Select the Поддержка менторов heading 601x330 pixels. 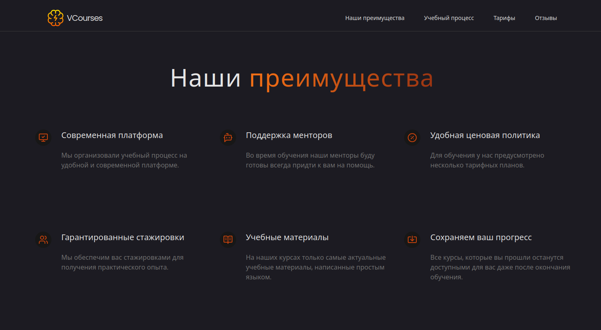[289, 135]
